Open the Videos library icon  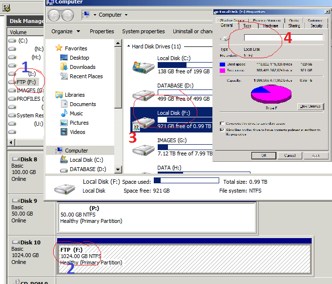coord(64,132)
